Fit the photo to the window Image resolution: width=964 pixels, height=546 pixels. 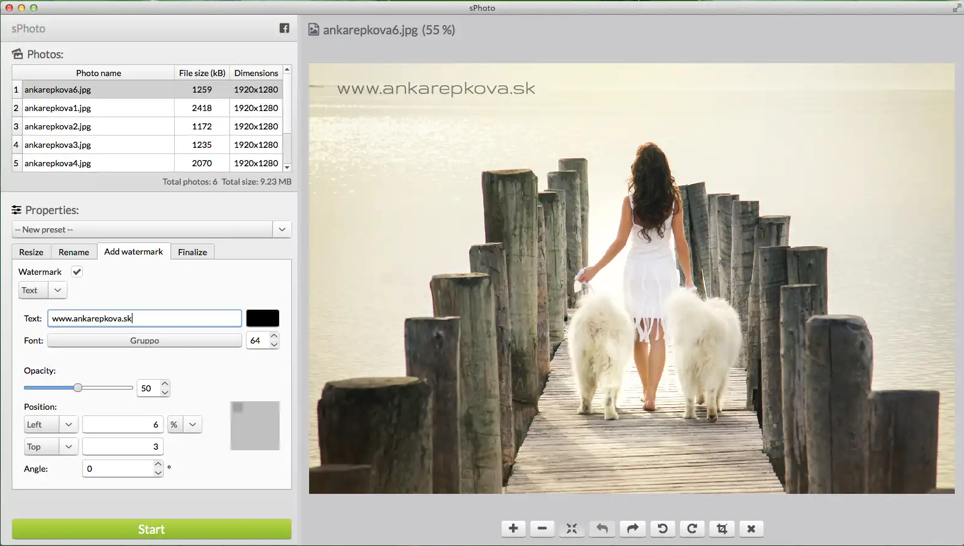[x=572, y=528]
